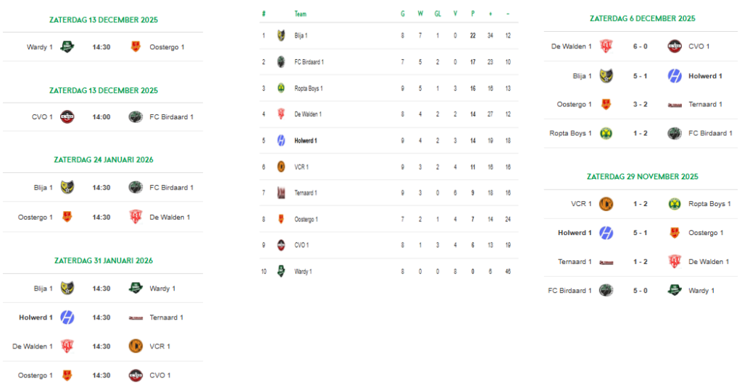
Task: Open Holwerd 1 via its standings table logo
Action: [x=281, y=140]
